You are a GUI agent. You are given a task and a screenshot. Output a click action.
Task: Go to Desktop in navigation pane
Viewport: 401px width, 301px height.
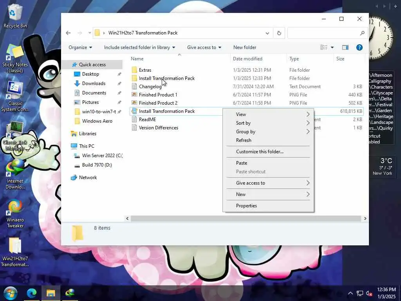coord(90,74)
